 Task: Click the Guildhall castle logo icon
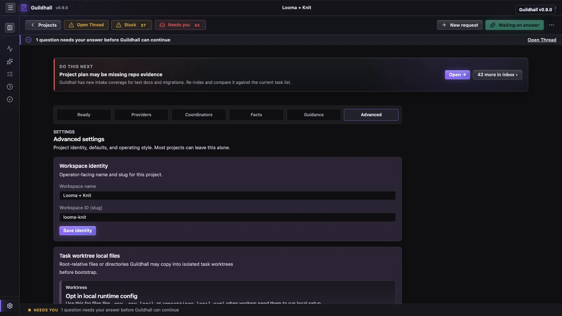point(24,8)
